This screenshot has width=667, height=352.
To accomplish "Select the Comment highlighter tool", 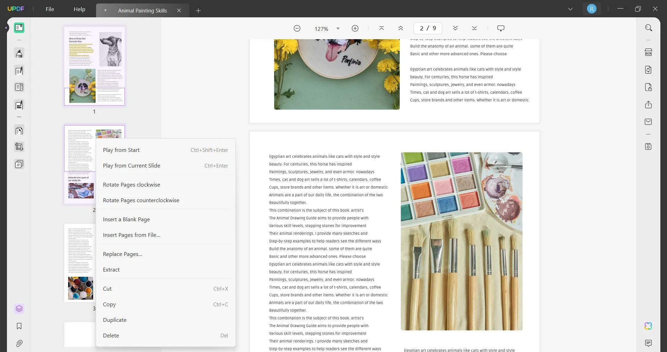I will [x=19, y=53].
